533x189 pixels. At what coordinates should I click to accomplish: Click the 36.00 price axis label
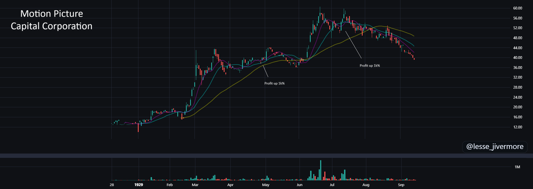click(517, 68)
